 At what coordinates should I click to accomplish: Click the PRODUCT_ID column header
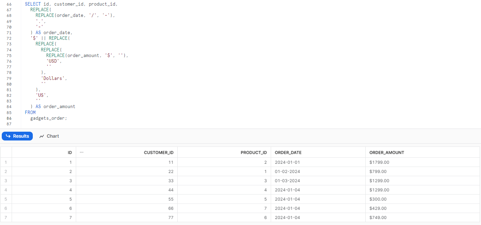pos(254,152)
